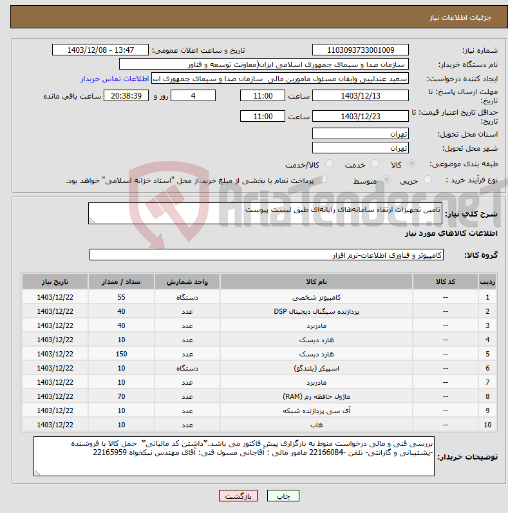This screenshot has height=513, width=508.
Task: Click the اطلاعات کالاهای مورد نیاز section heading
Action: 451,233
